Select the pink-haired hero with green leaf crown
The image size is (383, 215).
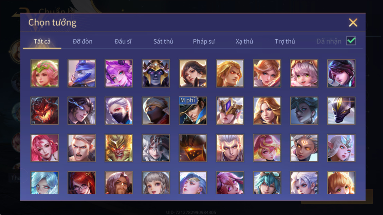click(44, 73)
